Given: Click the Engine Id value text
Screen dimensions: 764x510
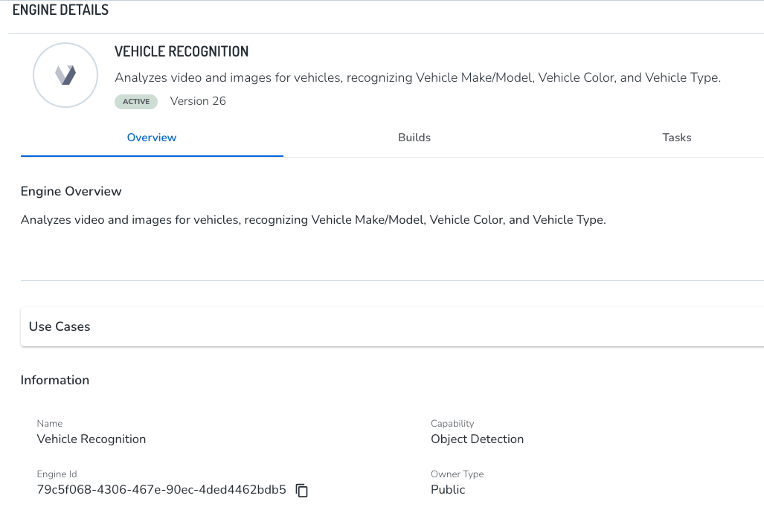Looking at the screenshot, I should pos(161,490).
